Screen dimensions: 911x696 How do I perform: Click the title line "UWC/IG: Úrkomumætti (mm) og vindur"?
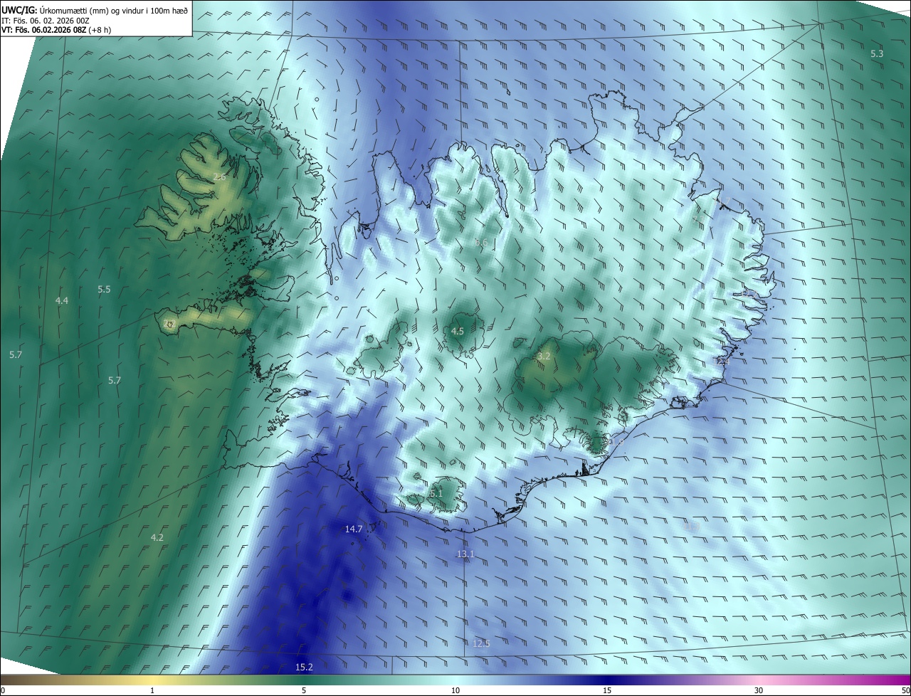point(95,10)
